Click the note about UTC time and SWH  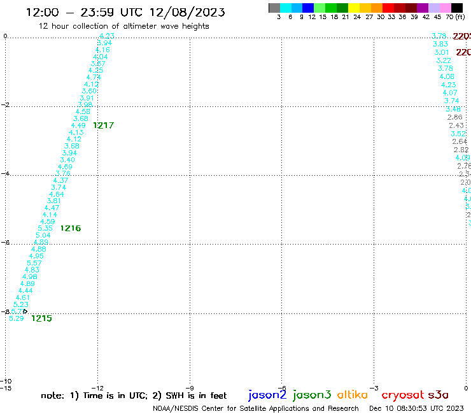[x=134, y=396]
